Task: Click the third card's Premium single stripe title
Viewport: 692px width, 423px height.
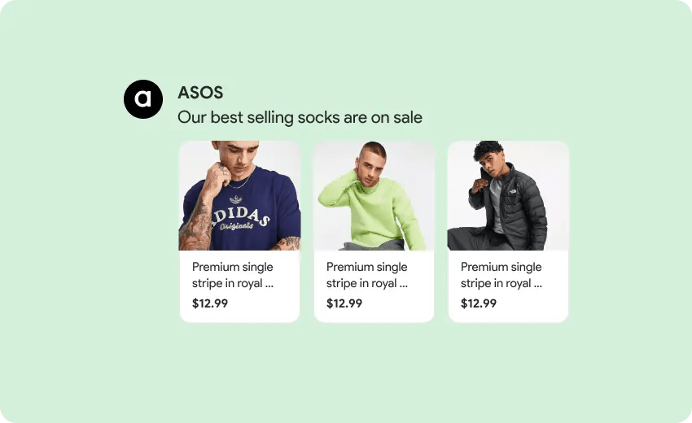Action: [x=501, y=275]
